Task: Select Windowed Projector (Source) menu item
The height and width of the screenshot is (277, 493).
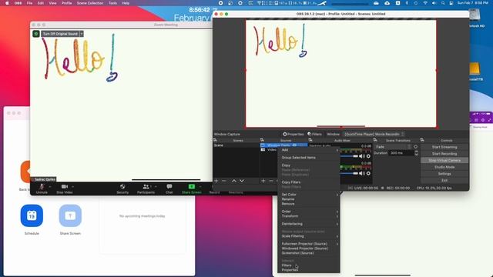Action: [x=305, y=249]
